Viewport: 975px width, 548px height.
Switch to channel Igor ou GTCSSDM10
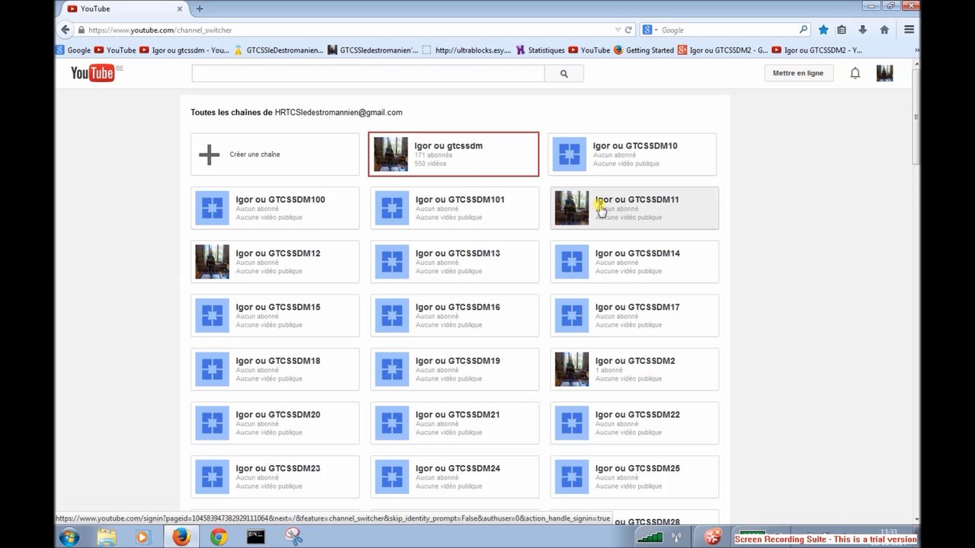pos(632,155)
